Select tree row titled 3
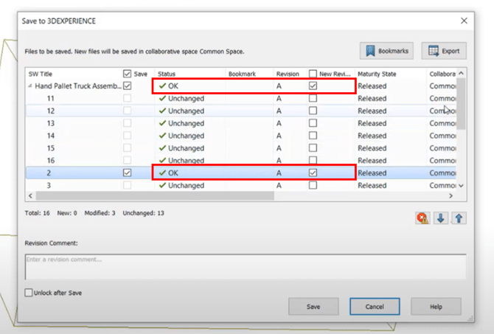This screenshot has width=494, height=334. pos(49,185)
